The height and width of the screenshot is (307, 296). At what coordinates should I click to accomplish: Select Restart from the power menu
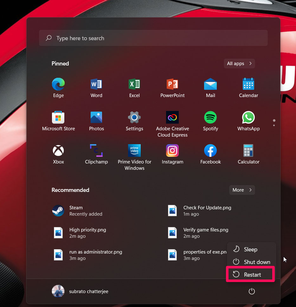coord(250,274)
